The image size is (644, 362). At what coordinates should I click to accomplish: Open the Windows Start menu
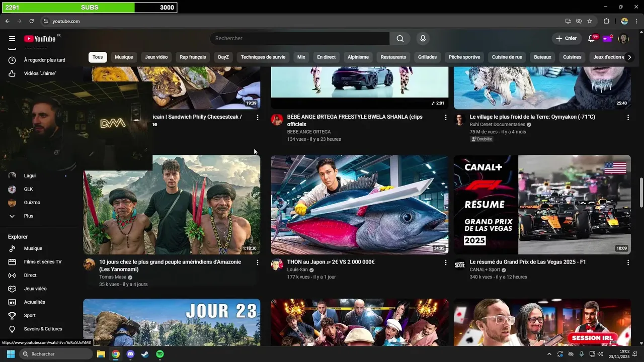(x=11, y=354)
